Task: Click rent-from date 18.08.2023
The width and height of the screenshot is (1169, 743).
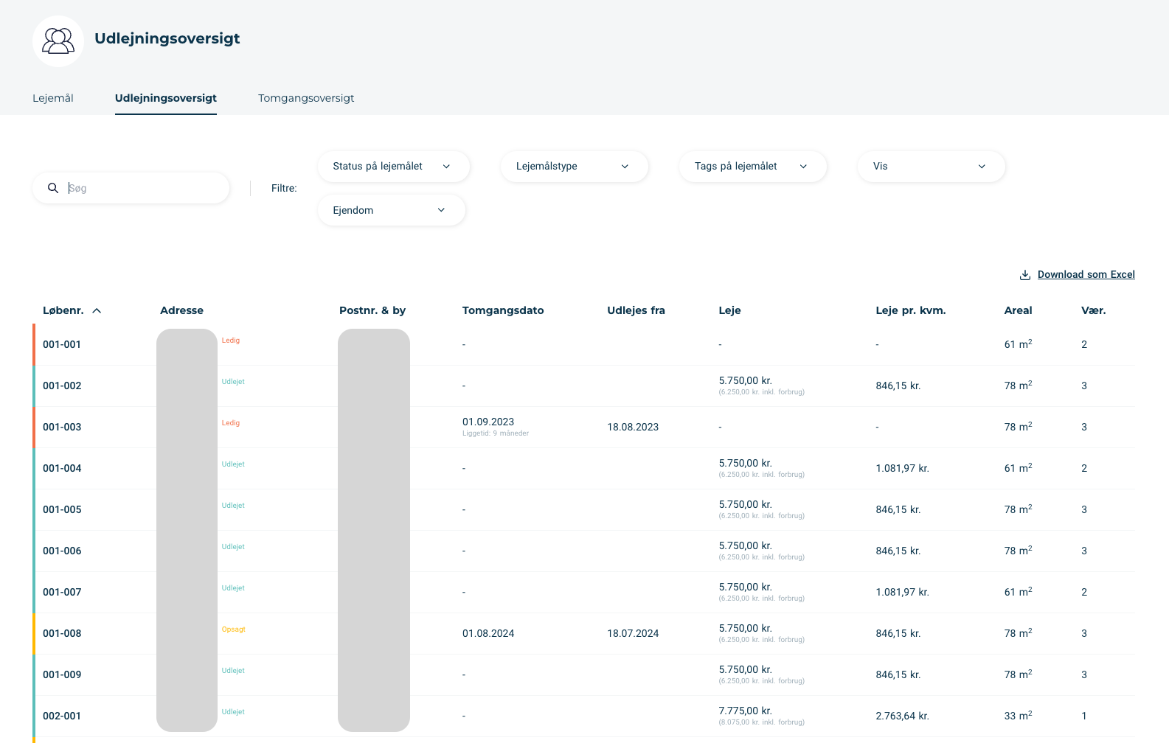Action: pos(633,427)
